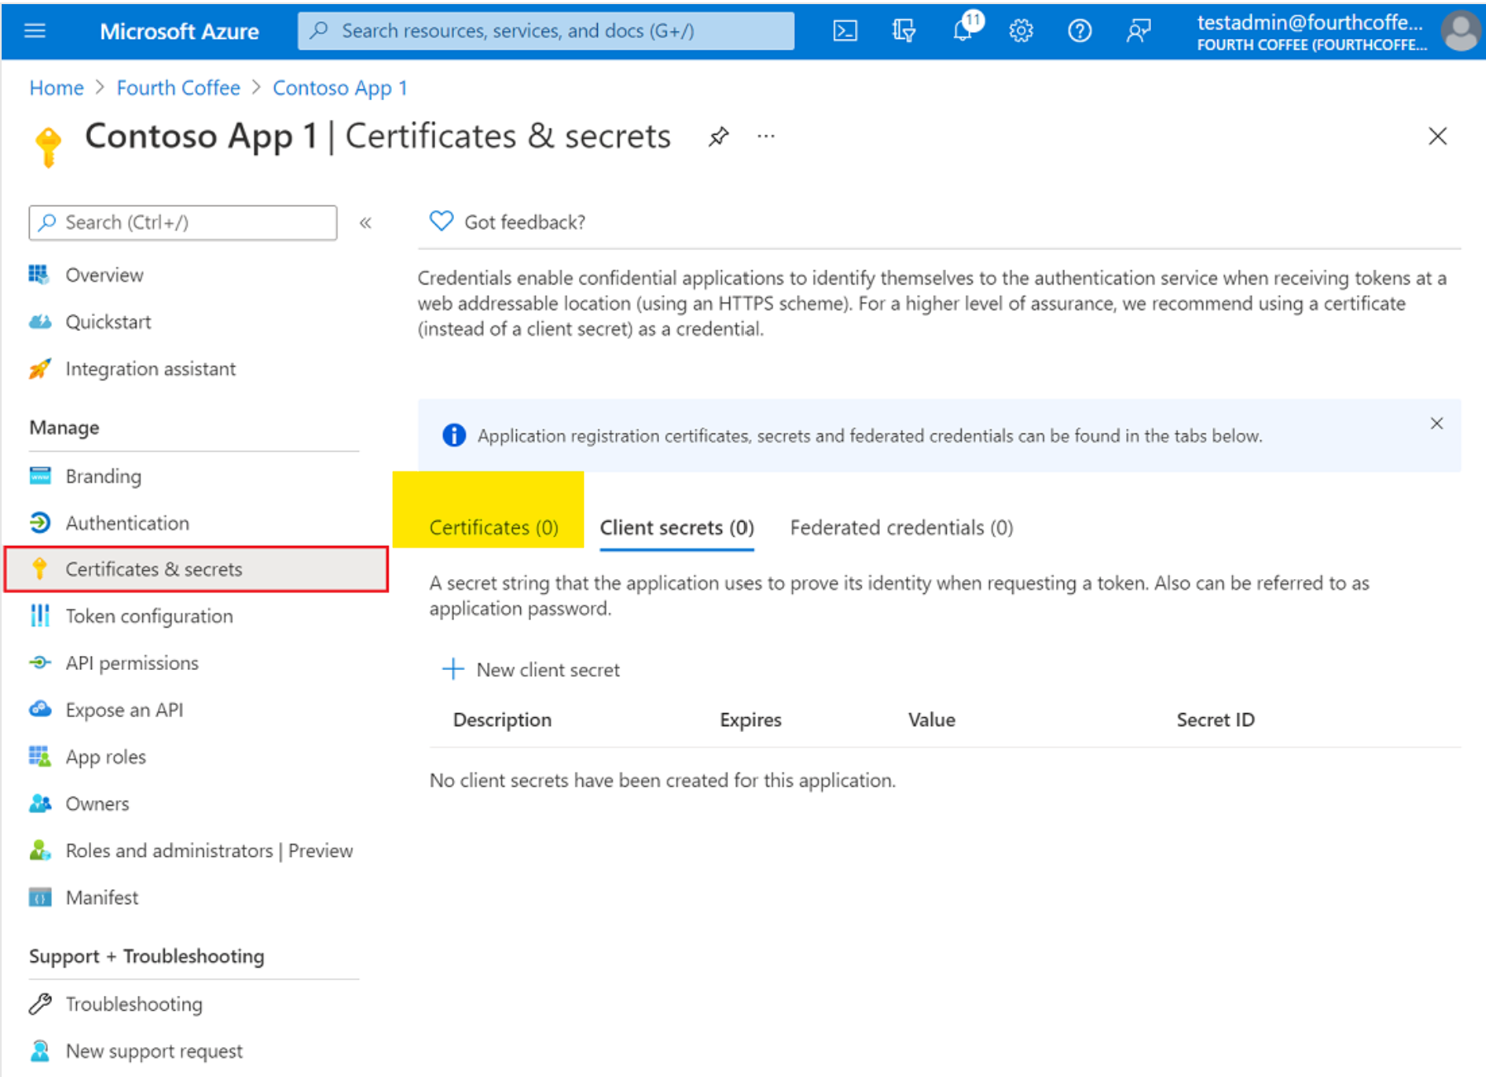
Task: Open the hamburger portal menu
Action: tap(35, 31)
